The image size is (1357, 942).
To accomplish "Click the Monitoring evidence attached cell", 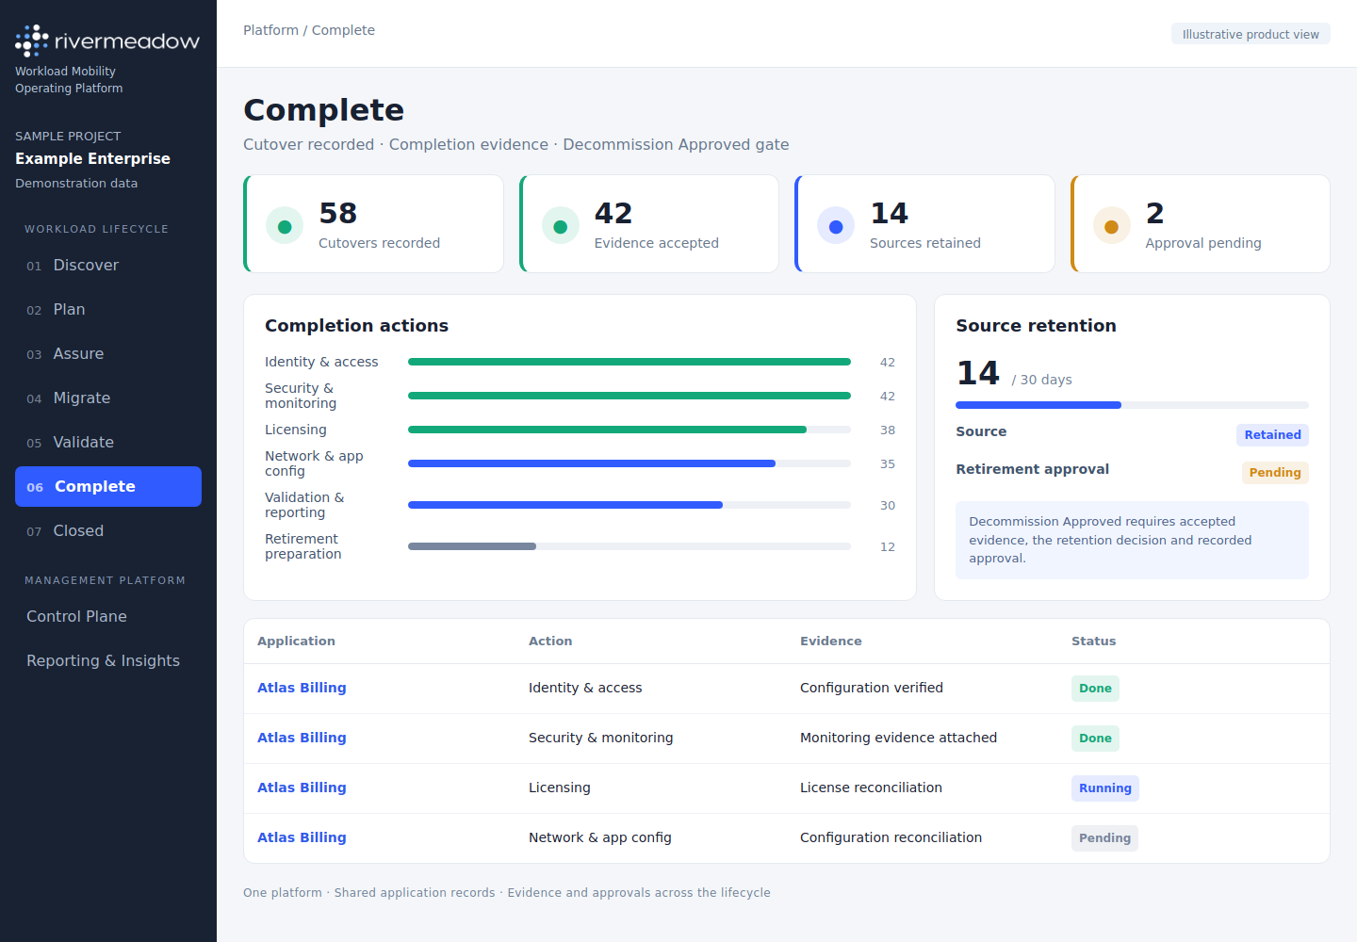I will (898, 738).
